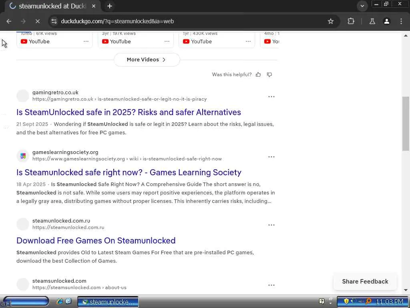
Task: Open options for third YouTube video card
Action: [248, 41]
